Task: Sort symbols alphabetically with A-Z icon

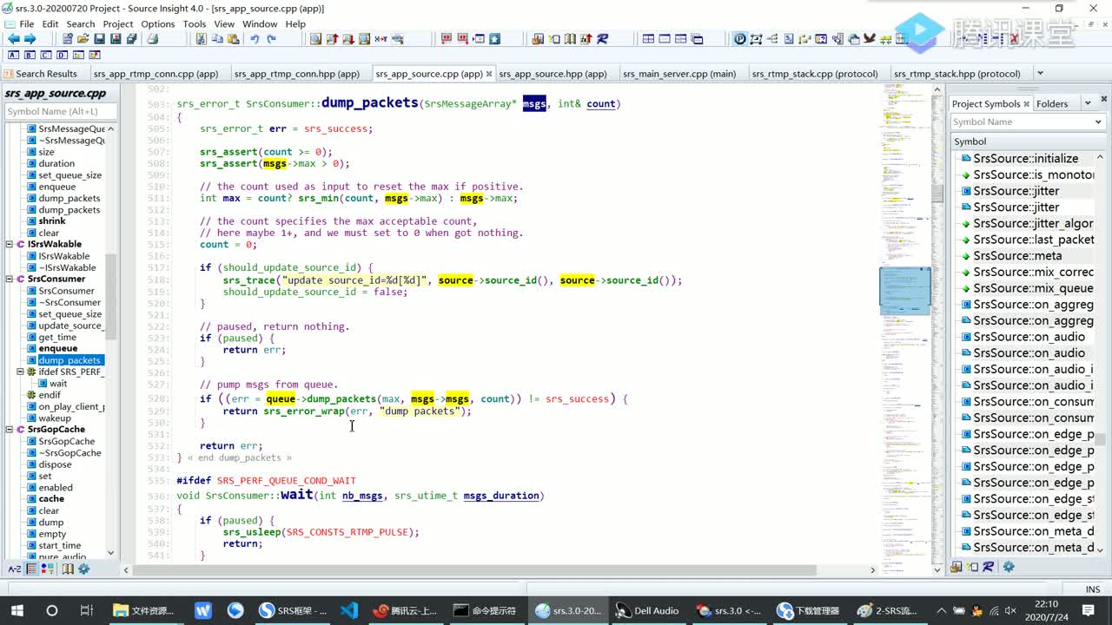Action: click(15, 569)
